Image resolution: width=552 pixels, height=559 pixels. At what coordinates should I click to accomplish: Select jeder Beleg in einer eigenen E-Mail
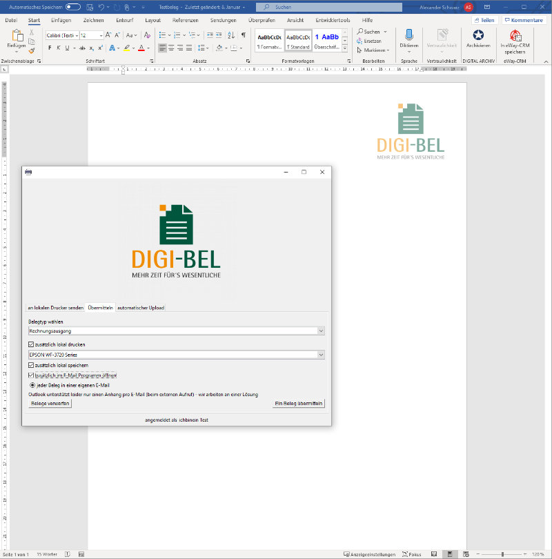(x=32, y=385)
